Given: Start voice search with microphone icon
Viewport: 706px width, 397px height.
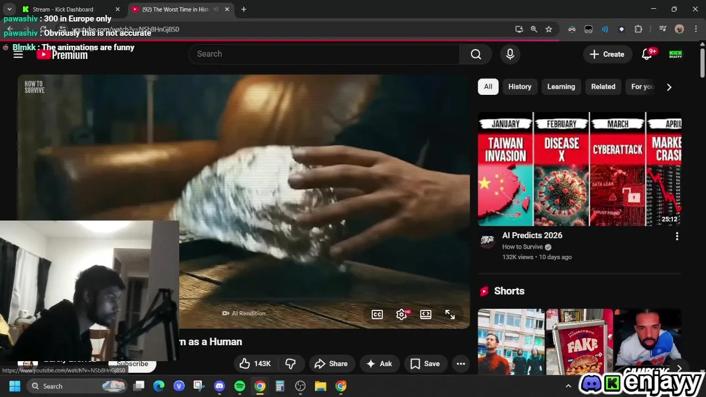Looking at the screenshot, I should 510,54.
